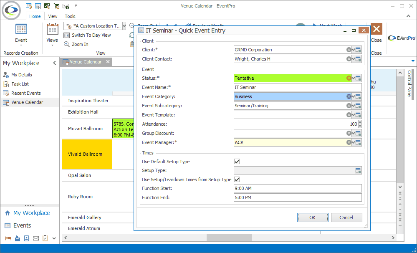
Task: Switch to the Tools ribbon tab
Action: [x=70, y=16]
